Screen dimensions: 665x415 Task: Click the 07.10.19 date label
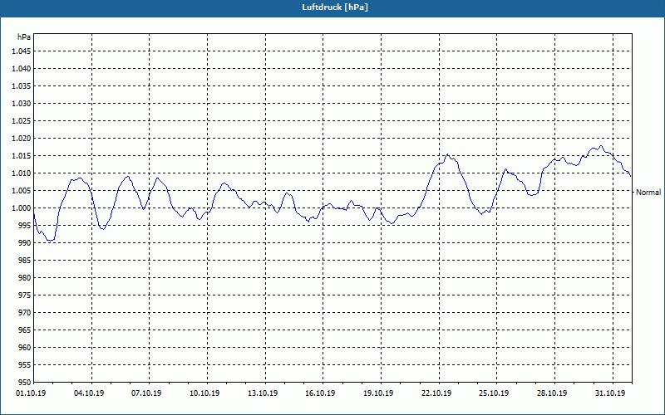(146, 393)
